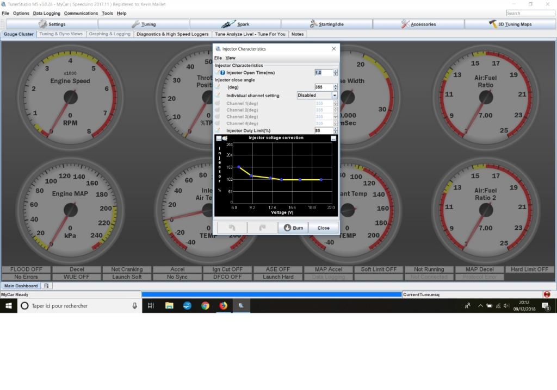Click the Air:Fuel Ratio 2 gauge
557x390 pixels.
pos(486,210)
